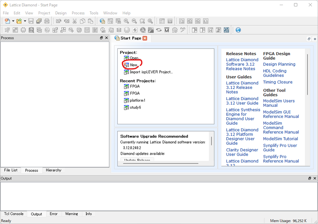Click the Save icon in the toolbar
Screen dimensions: 318x224
pyautogui.click(x=31, y=21)
